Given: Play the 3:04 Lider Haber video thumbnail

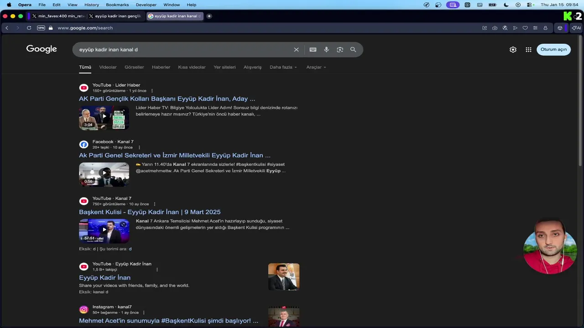Looking at the screenshot, I should click(x=104, y=118).
